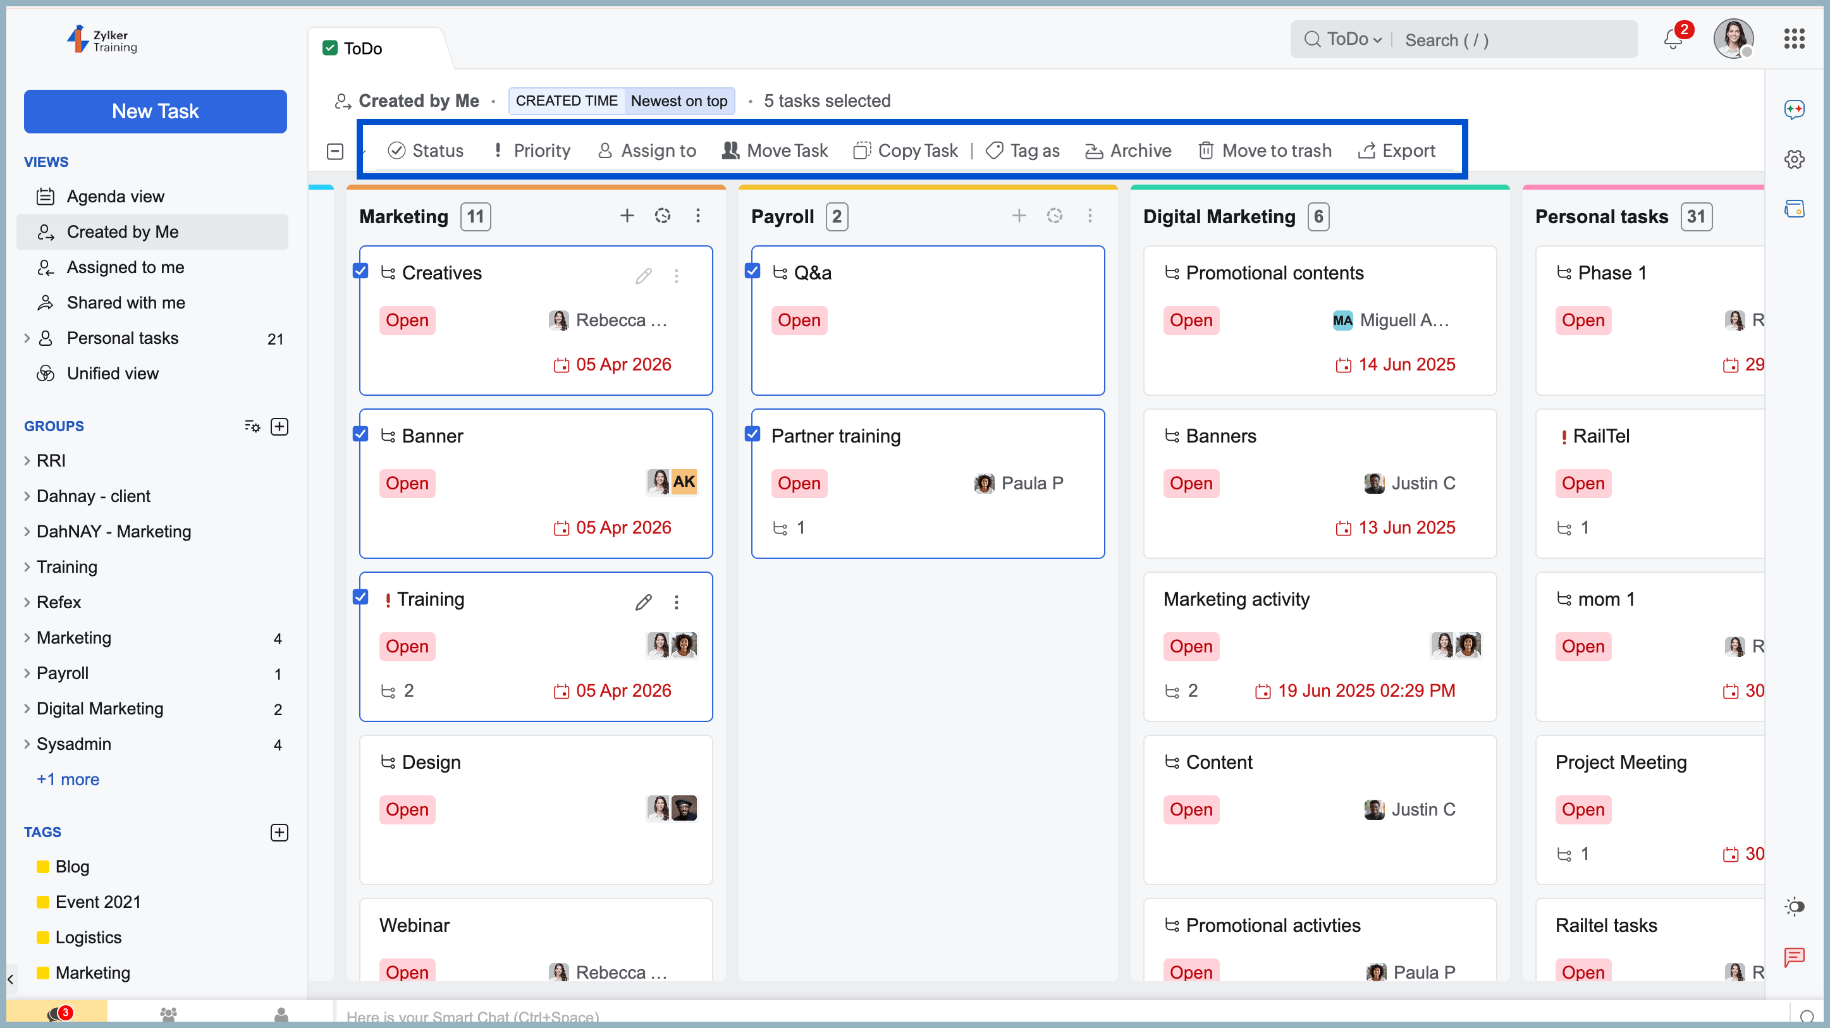Open Marketing column more options
The image size is (1830, 1028).
[697, 215]
